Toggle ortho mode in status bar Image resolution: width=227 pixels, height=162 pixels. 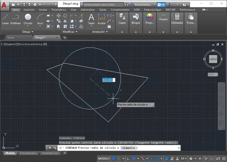click(128, 159)
